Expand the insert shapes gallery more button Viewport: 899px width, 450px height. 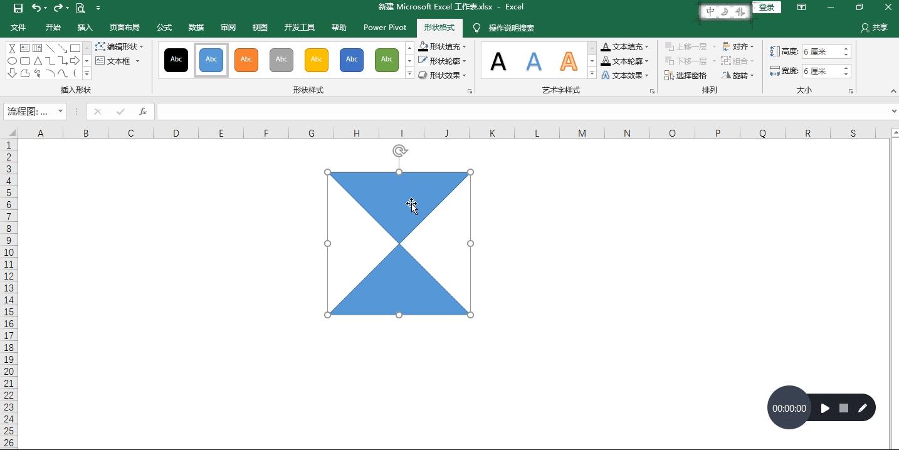point(87,74)
